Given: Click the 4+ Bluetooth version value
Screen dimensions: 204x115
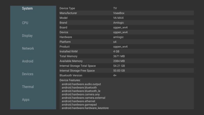Looking at the screenshot, I should point(115,75).
